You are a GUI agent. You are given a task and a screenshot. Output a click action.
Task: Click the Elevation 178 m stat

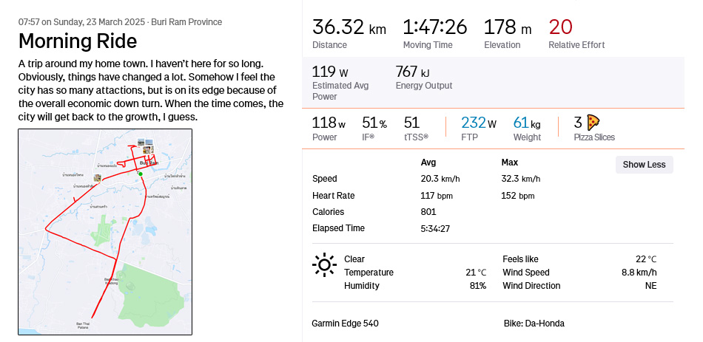[x=507, y=28]
